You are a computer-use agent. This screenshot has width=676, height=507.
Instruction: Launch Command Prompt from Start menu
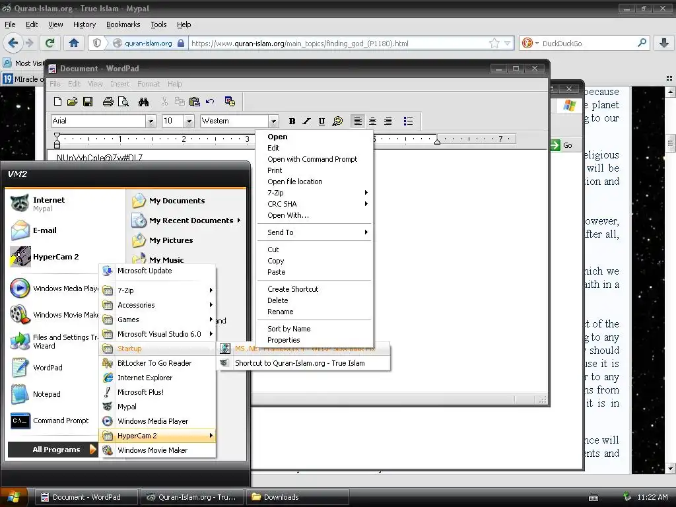[x=53, y=421]
